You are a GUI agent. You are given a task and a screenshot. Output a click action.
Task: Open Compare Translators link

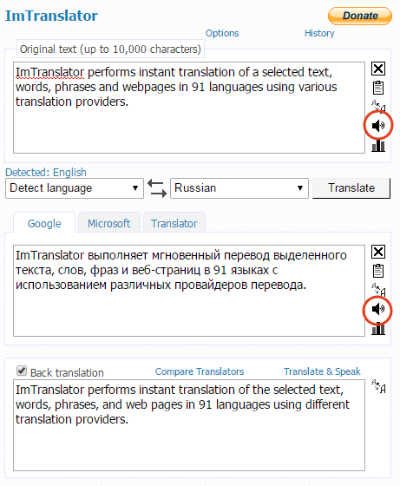(x=200, y=371)
